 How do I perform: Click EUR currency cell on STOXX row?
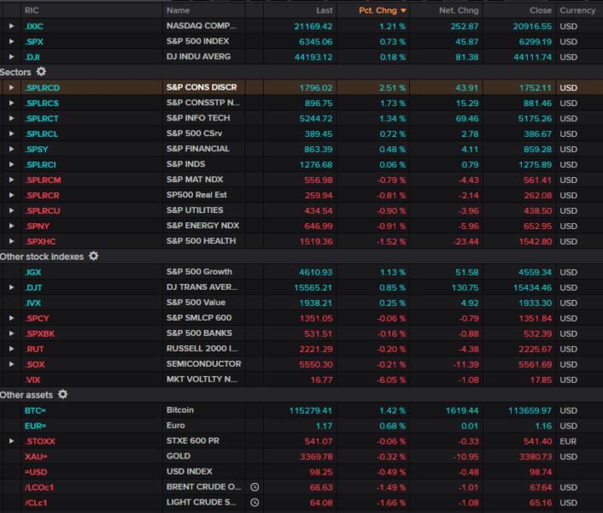[568, 441]
